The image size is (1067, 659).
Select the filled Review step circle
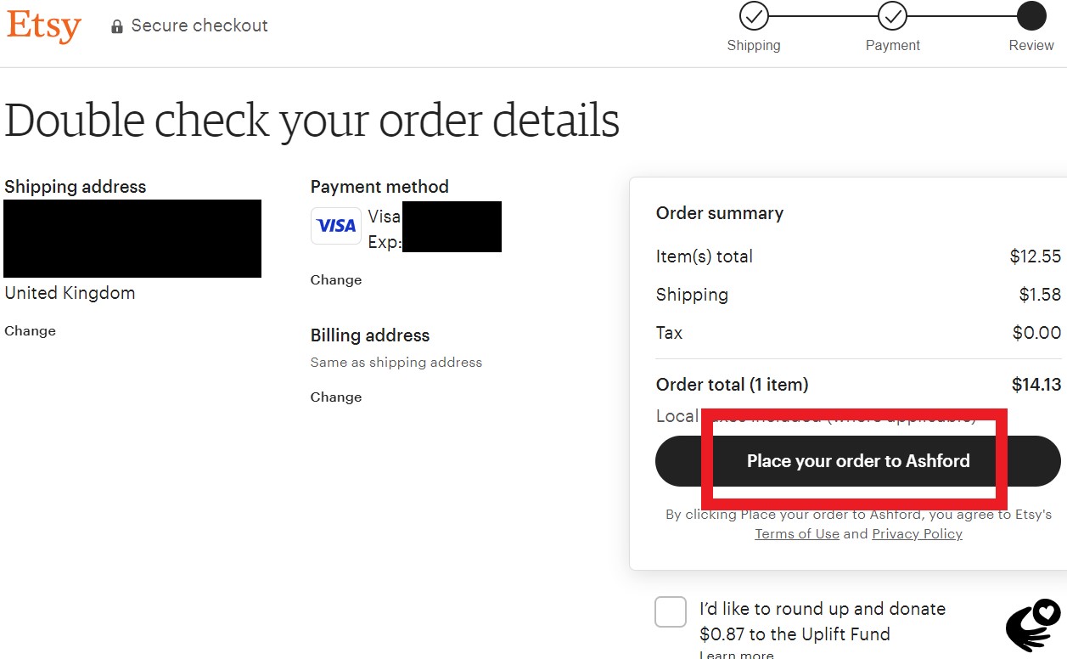[x=1030, y=15]
